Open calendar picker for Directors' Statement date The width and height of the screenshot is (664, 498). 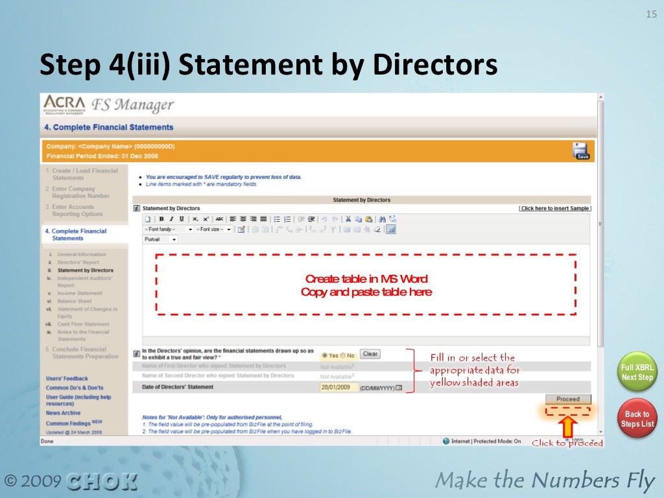pyautogui.click(x=399, y=388)
